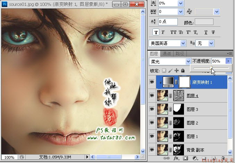The image size is (235, 163).
Task: Select the 图层 4 layer name
Action: click(192, 96)
